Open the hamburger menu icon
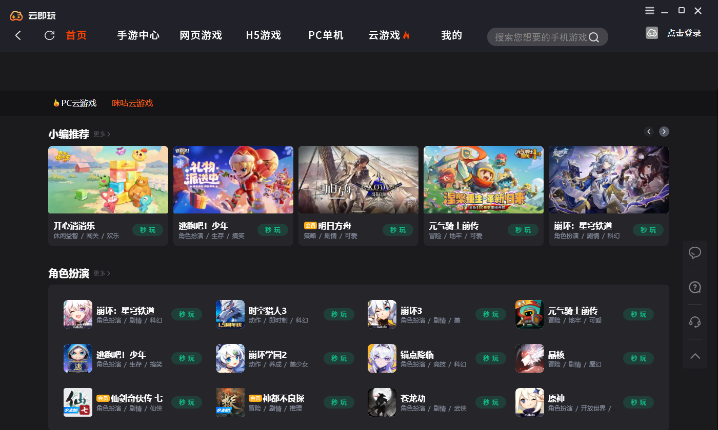This screenshot has height=430, width=718. click(650, 11)
